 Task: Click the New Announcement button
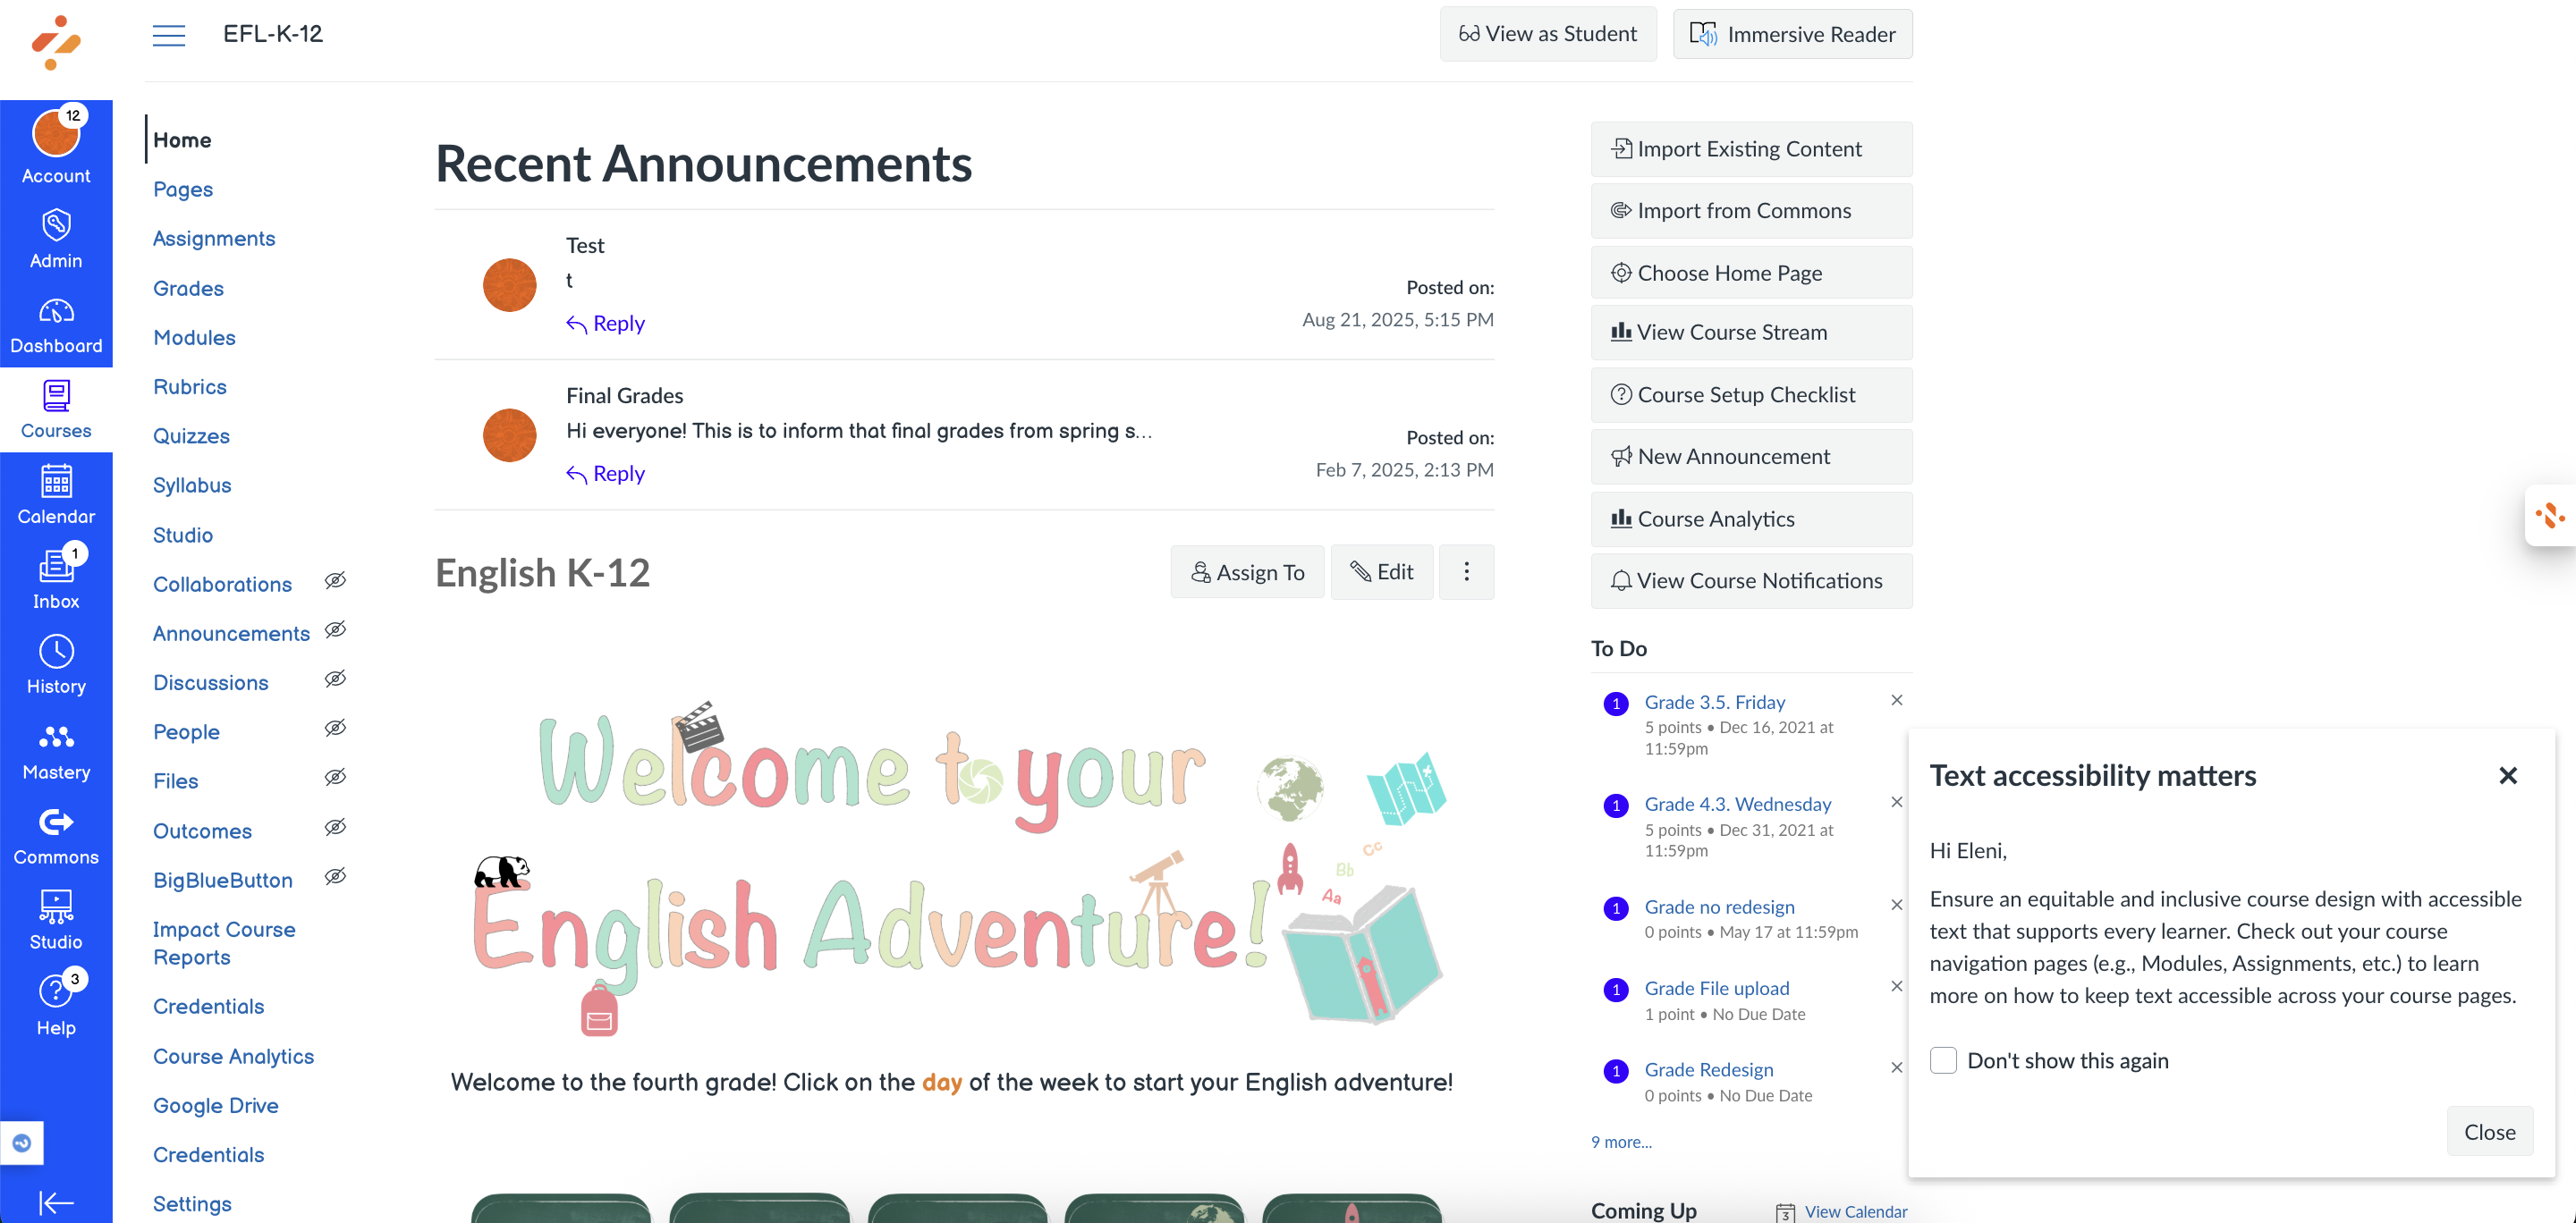(x=1751, y=457)
